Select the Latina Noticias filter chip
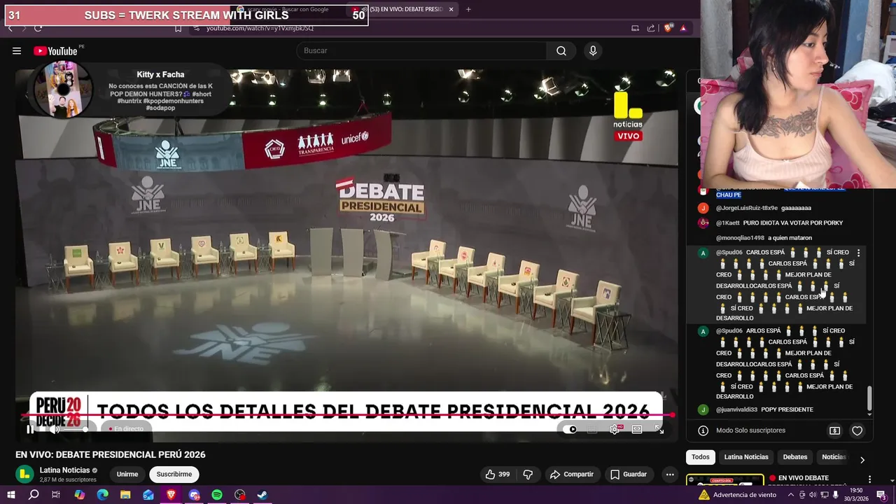The height and width of the screenshot is (504, 896). [x=746, y=457]
